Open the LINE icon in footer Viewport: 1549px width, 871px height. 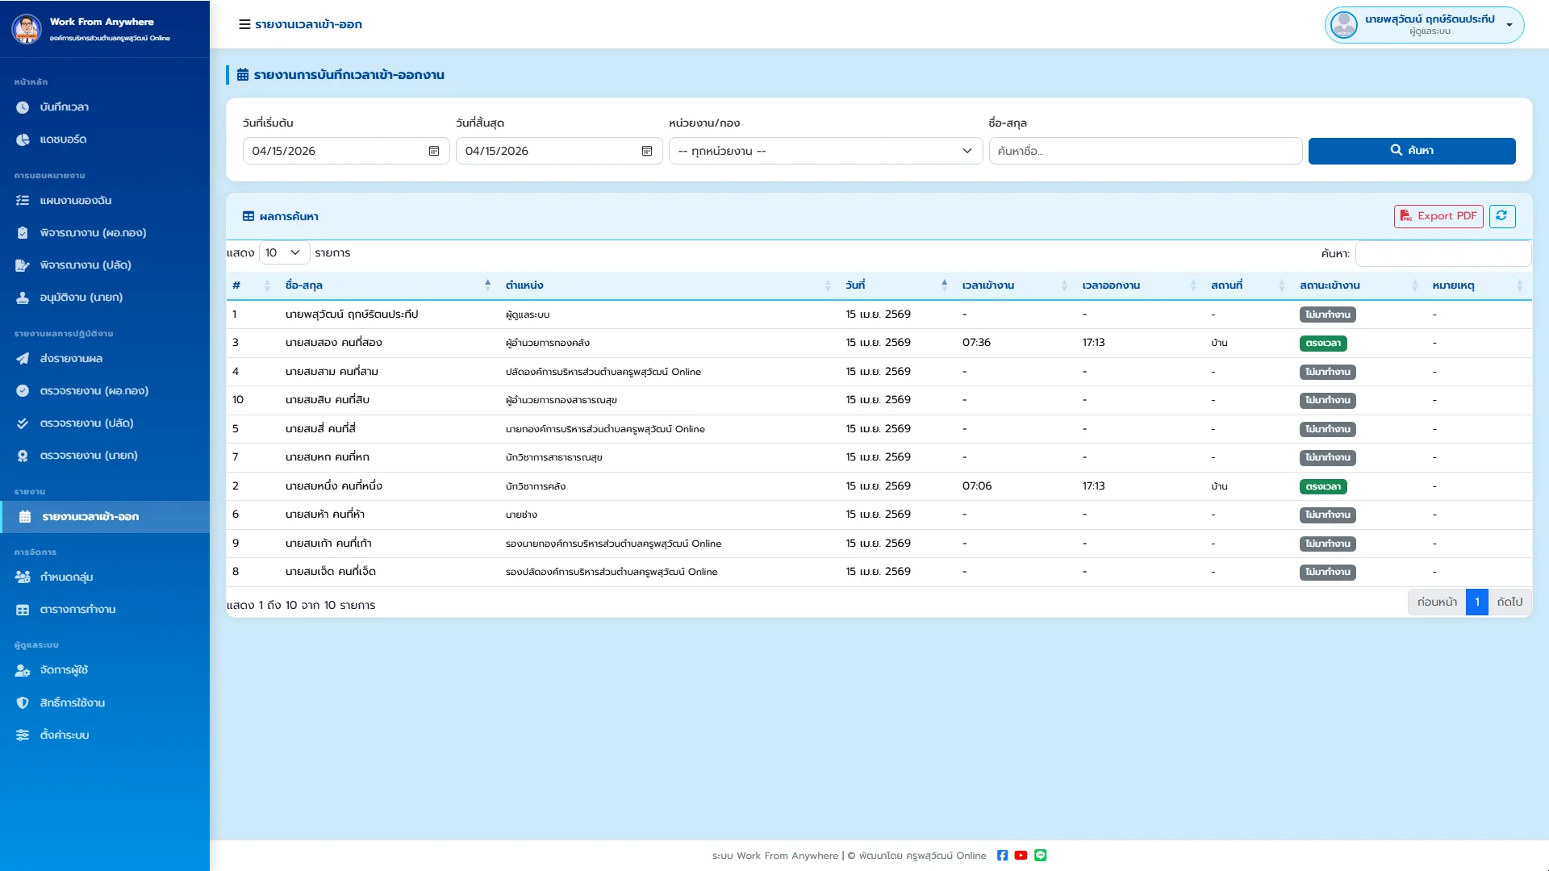tap(1041, 856)
